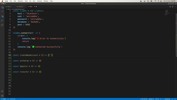Click createNewAccount in the breadcrumb

pos(19,9)
